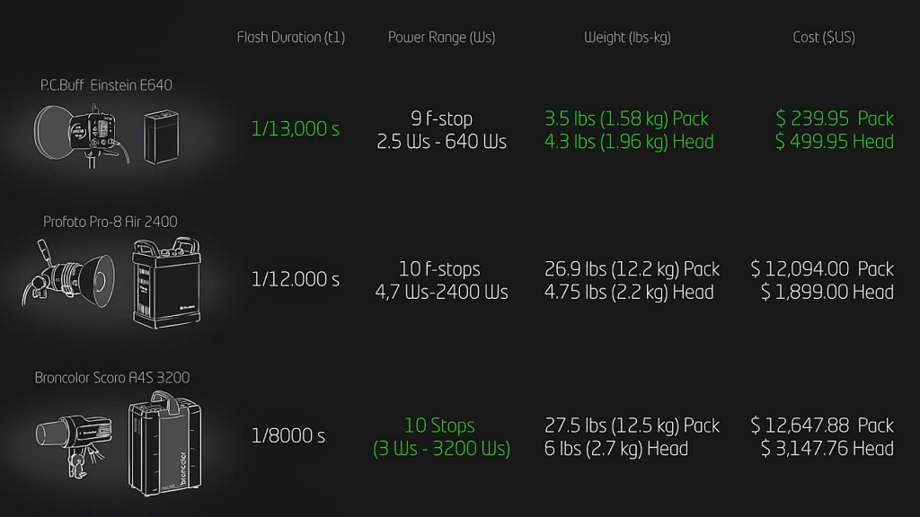The width and height of the screenshot is (920, 517).
Task: Click the P.C.Buff Einstein E640 label
Action: [x=106, y=85]
